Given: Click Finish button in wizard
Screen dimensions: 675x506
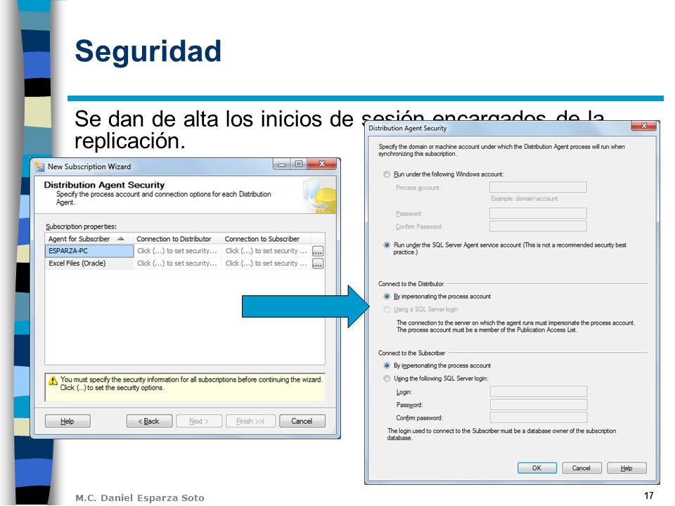Looking at the screenshot, I should [x=250, y=421].
